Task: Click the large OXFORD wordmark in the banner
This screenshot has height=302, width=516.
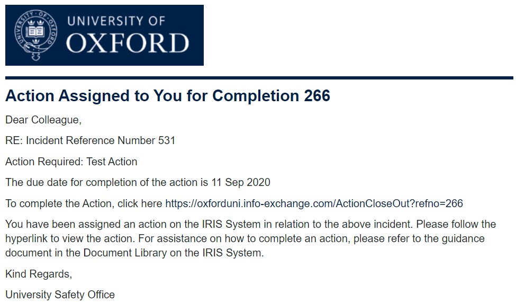Action: pyautogui.click(x=128, y=43)
